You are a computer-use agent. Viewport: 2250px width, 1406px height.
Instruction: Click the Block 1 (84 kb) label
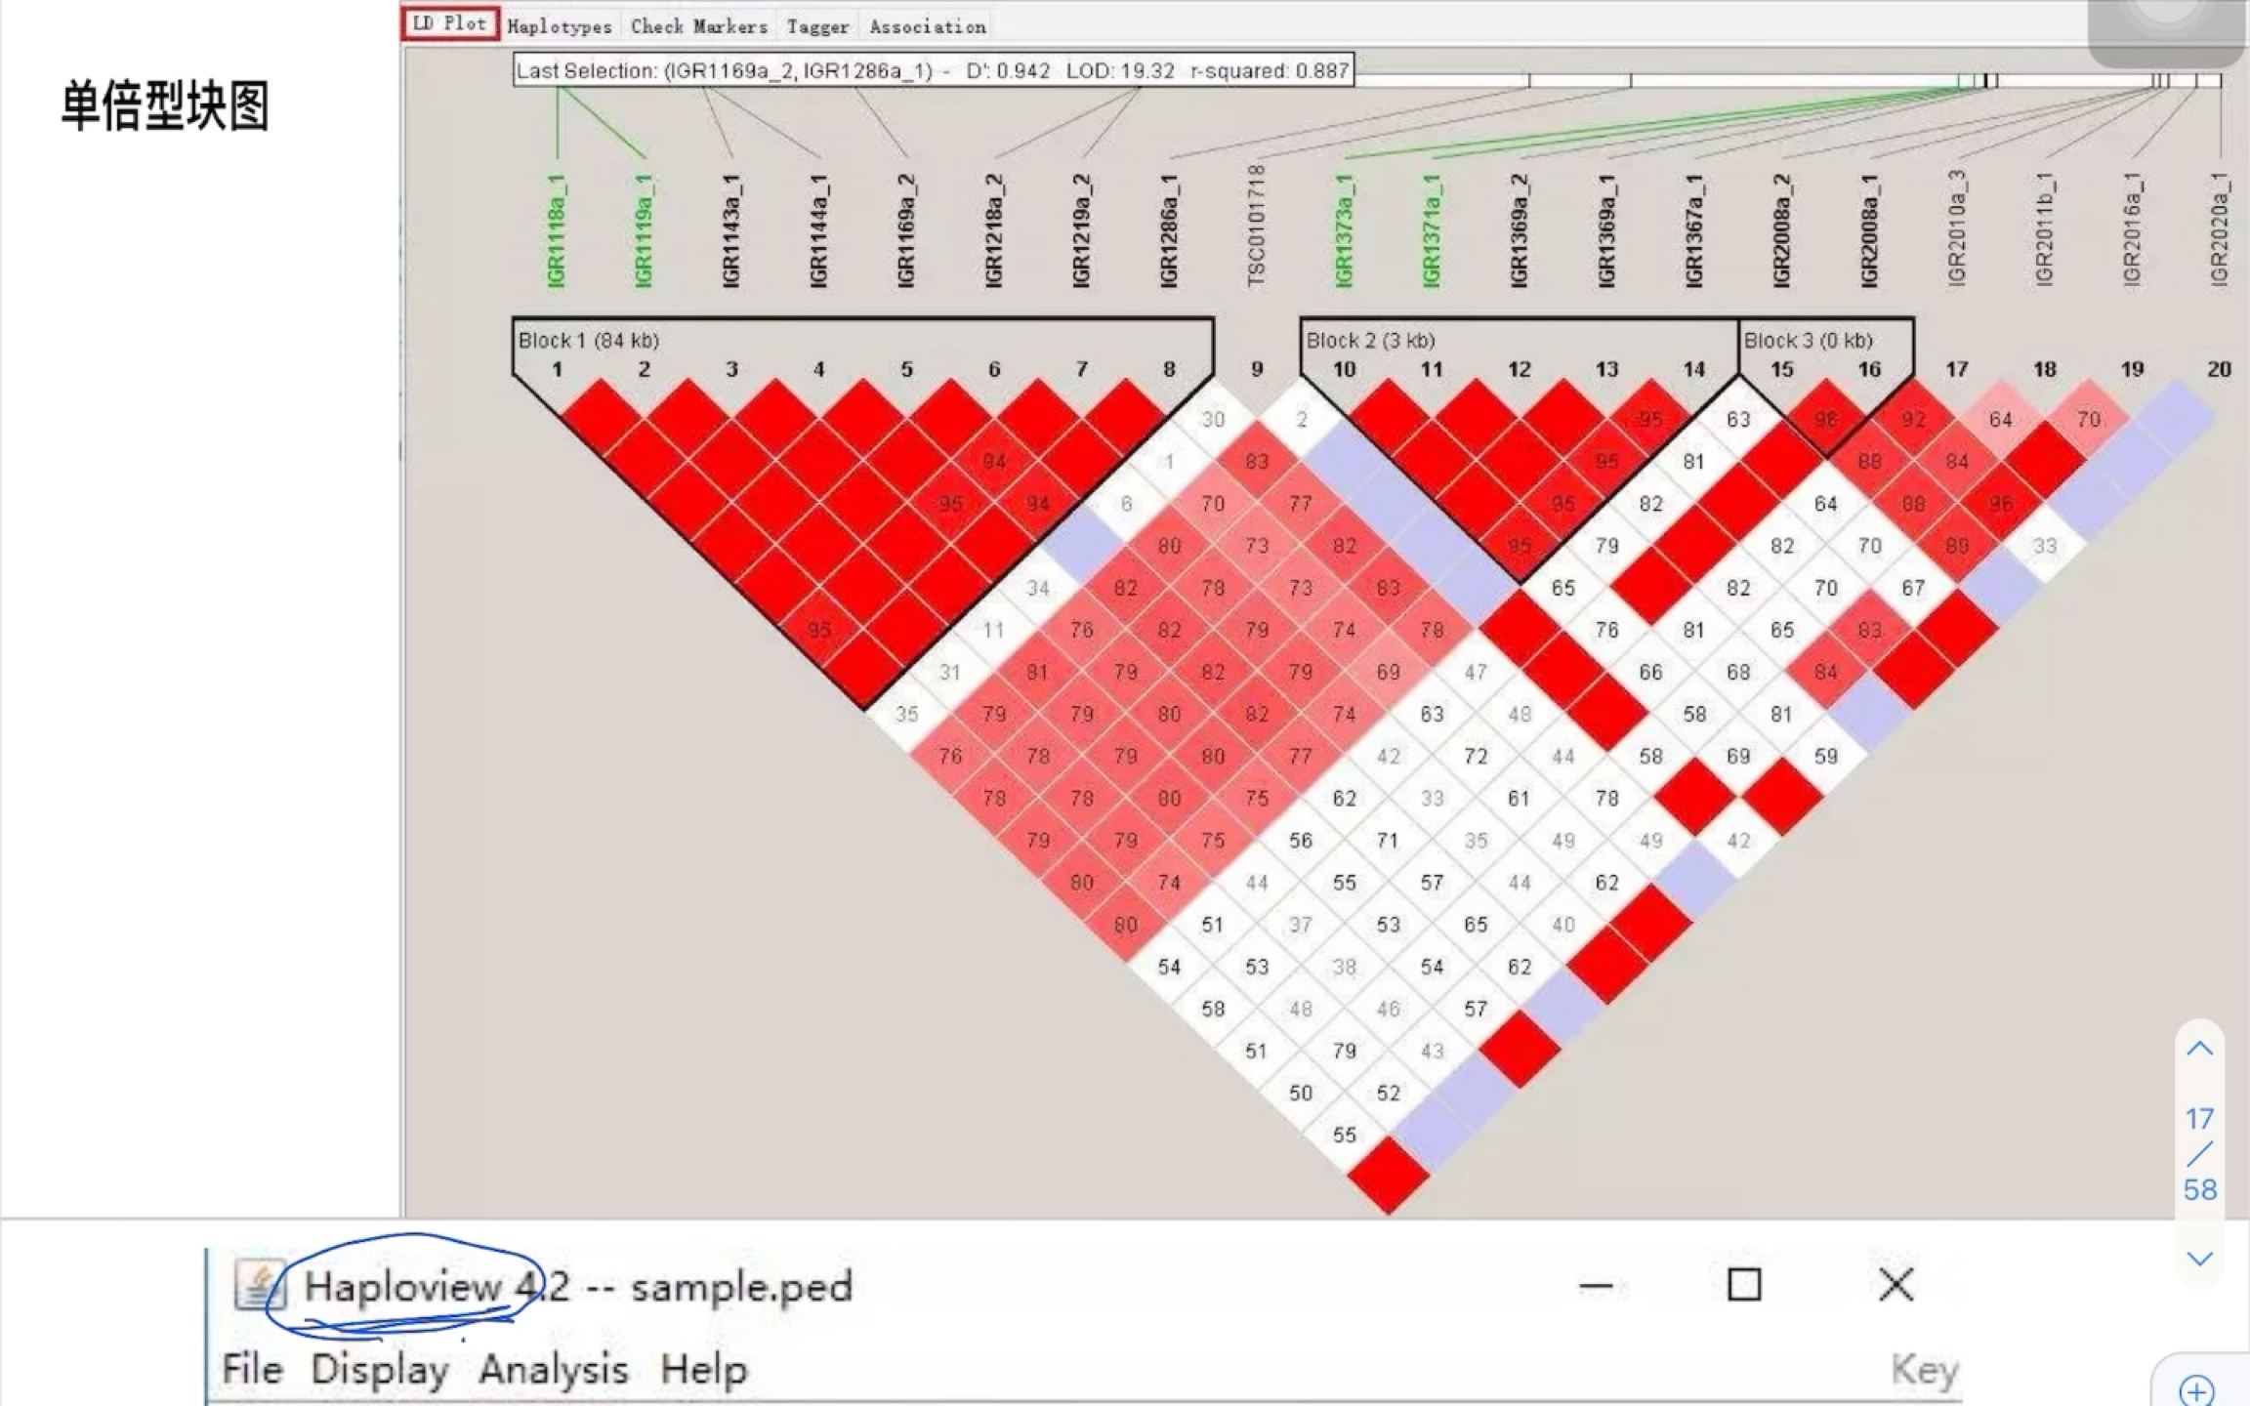[x=589, y=341]
